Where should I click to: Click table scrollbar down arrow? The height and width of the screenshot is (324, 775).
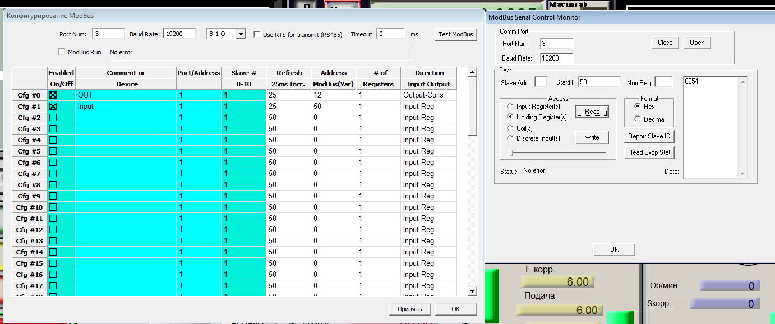pos(472,291)
